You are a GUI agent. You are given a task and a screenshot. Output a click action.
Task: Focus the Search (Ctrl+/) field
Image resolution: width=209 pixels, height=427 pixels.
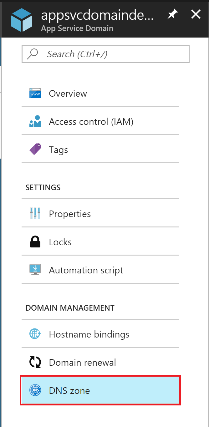coord(113,54)
